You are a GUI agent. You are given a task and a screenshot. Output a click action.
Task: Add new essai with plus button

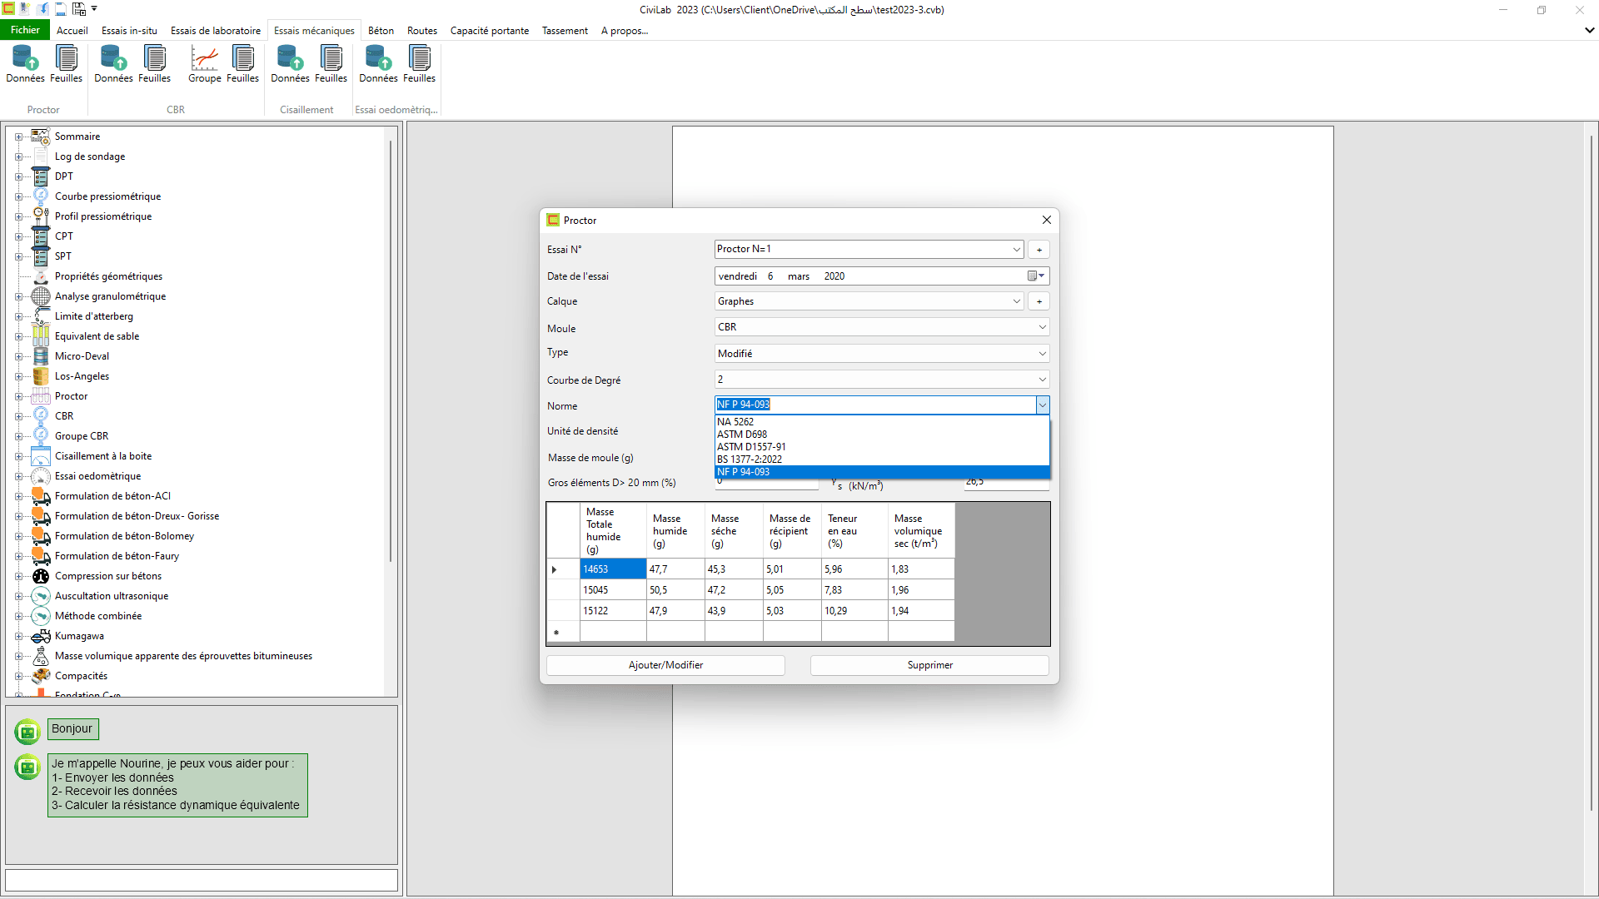pos(1039,250)
